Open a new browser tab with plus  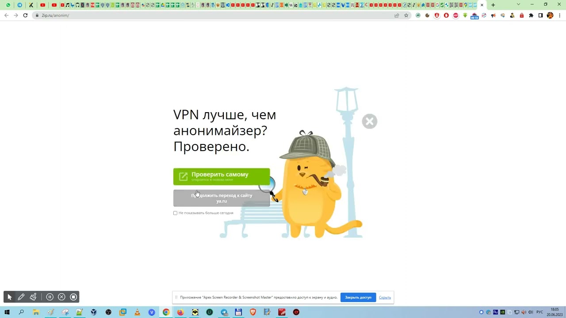click(x=493, y=5)
